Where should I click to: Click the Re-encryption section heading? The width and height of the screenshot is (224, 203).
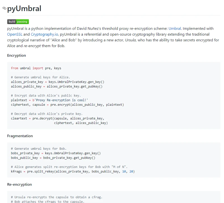19,184
